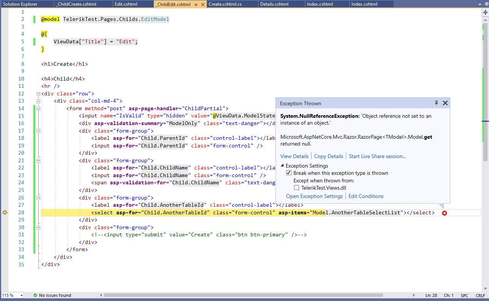Click the SPC indentation indicator
The height and width of the screenshot is (301, 489).
tap(465, 295)
